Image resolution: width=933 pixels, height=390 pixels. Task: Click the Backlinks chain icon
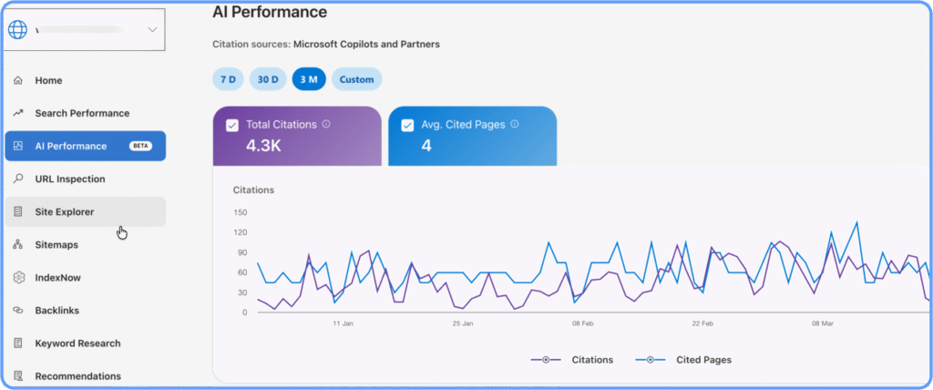(x=18, y=310)
